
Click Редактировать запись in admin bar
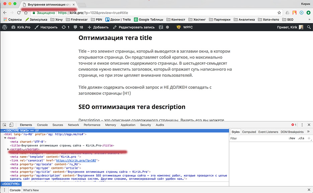tap(134, 27)
